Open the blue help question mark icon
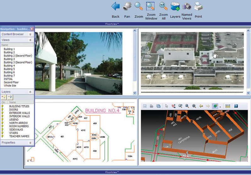 click(x=236, y=106)
